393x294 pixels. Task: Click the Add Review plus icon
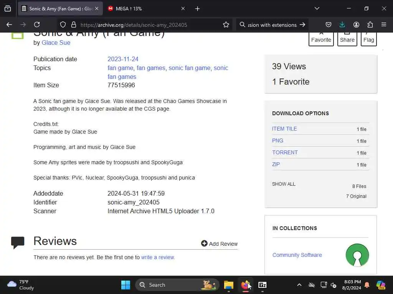tap(204, 243)
